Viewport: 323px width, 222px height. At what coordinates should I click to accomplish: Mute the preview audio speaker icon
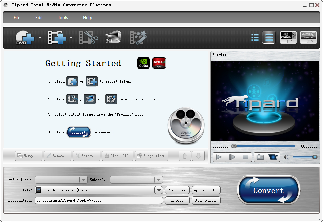coord(286,157)
